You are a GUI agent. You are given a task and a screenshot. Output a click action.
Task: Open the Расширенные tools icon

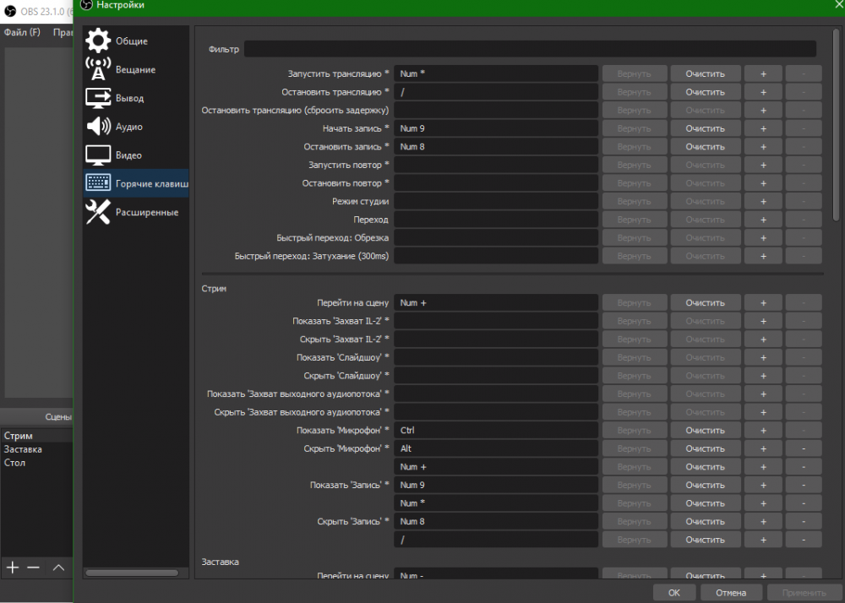coord(98,212)
